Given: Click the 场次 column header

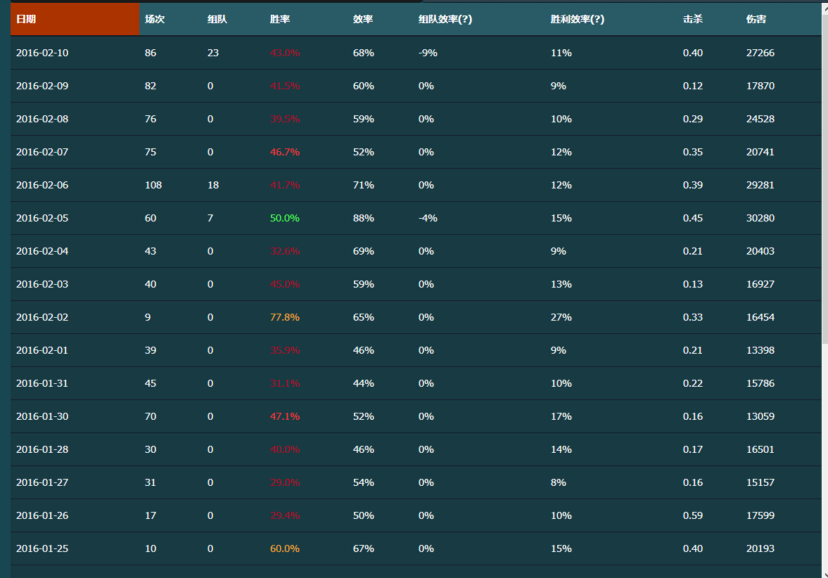Looking at the screenshot, I should [155, 20].
